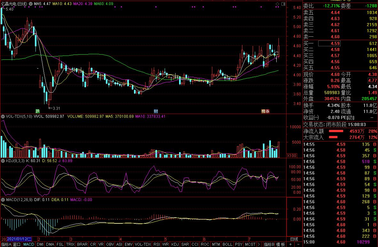Click the diamond icon above the price chart
This screenshot has height=247, width=378.
(277, 4)
